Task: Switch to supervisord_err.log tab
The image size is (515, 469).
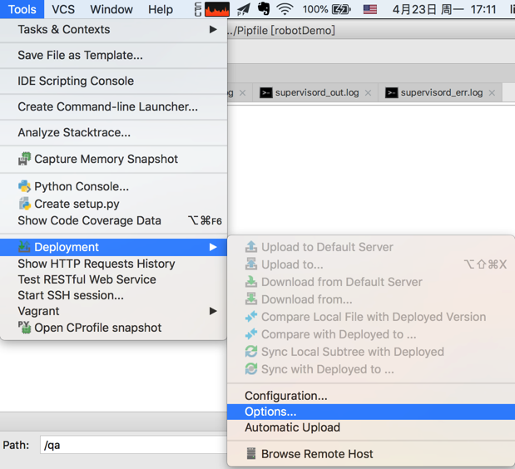Action: tap(442, 92)
